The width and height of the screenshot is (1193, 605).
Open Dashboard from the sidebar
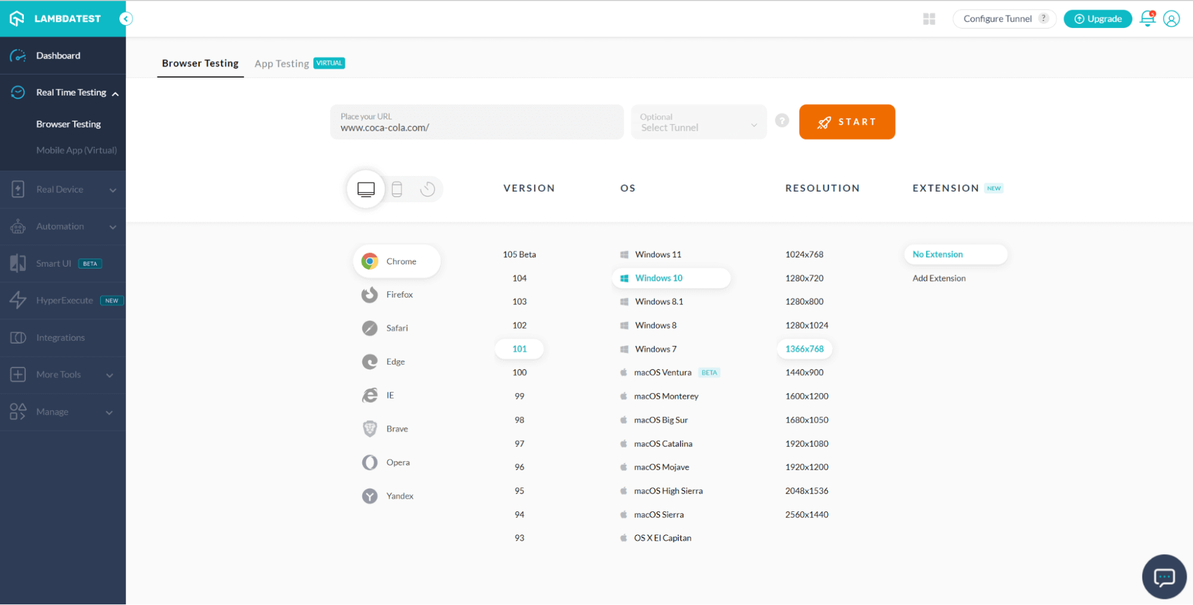click(58, 55)
